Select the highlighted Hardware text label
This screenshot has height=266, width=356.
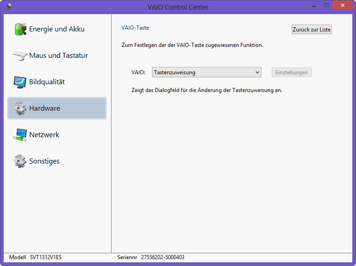[45, 108]
